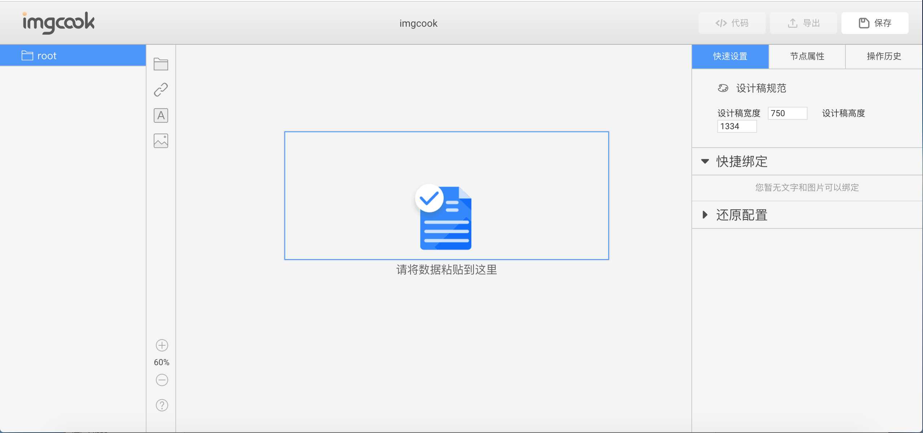Collapse the 快捷绑定 section
Viewport: 923px width, 433px height.
click(x=705, y=161)
